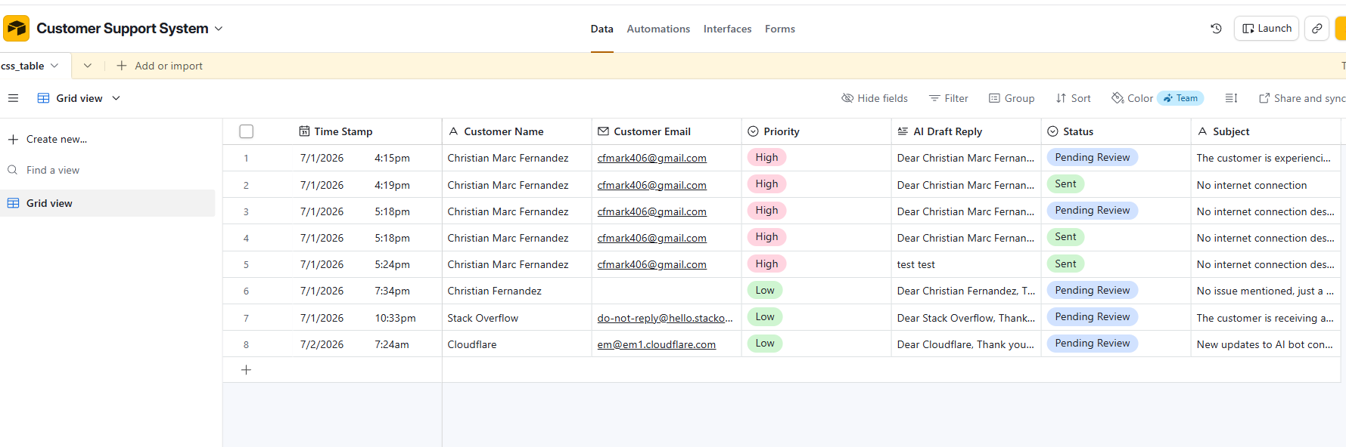Click plus icon beside Create new

click(x=13, y=139)
